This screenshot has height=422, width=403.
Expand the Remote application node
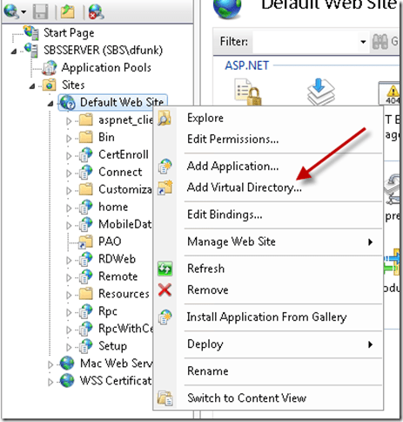pyautogui.click(x=69, y=277)
